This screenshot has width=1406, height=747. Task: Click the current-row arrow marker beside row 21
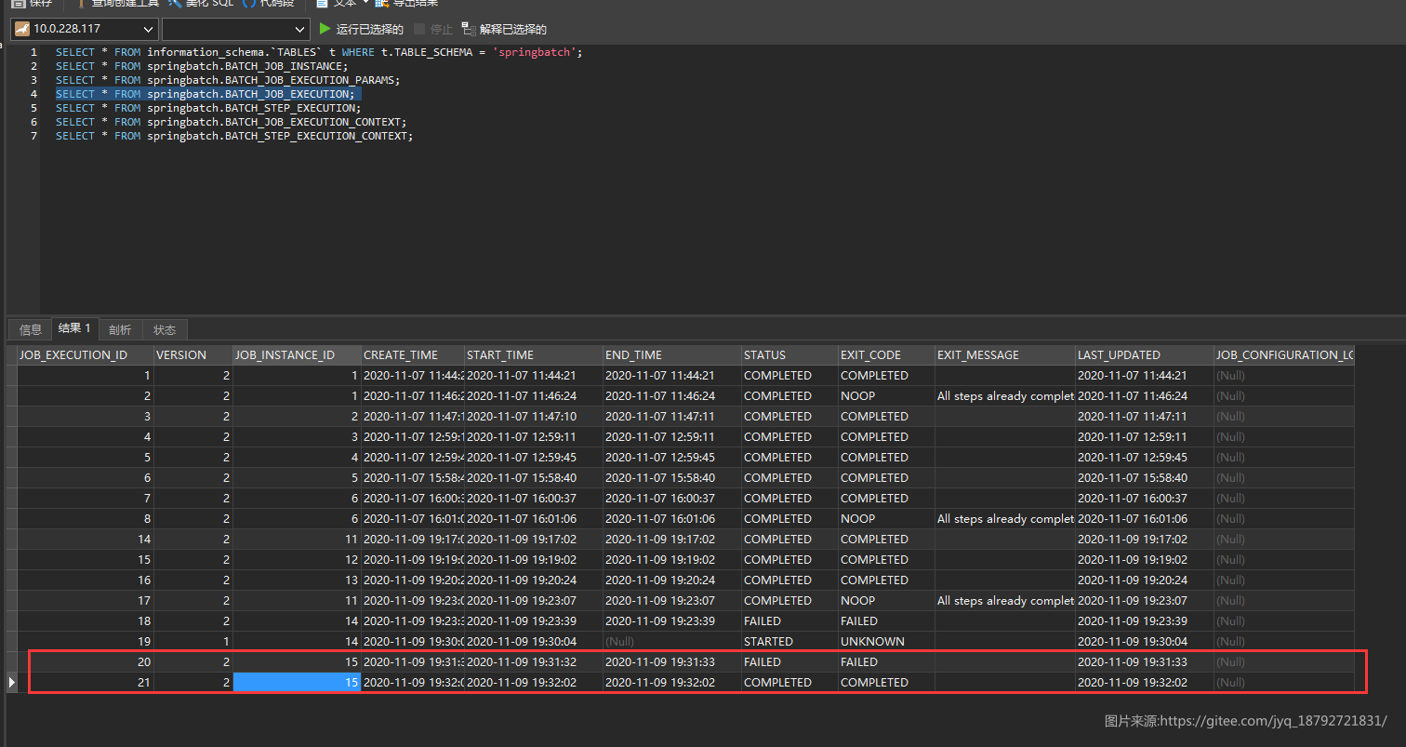[12, 683]
